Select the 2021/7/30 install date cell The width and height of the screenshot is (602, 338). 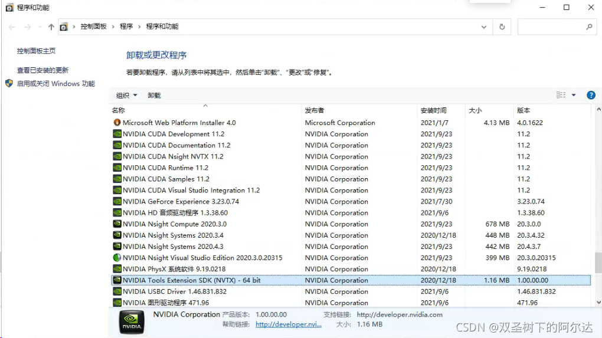tap(437, 201)
